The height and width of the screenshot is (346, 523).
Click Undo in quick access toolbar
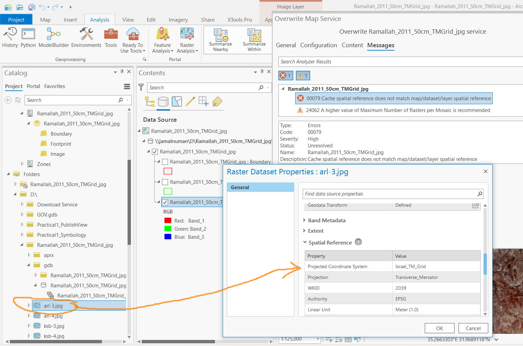click(x=42, y=7)
